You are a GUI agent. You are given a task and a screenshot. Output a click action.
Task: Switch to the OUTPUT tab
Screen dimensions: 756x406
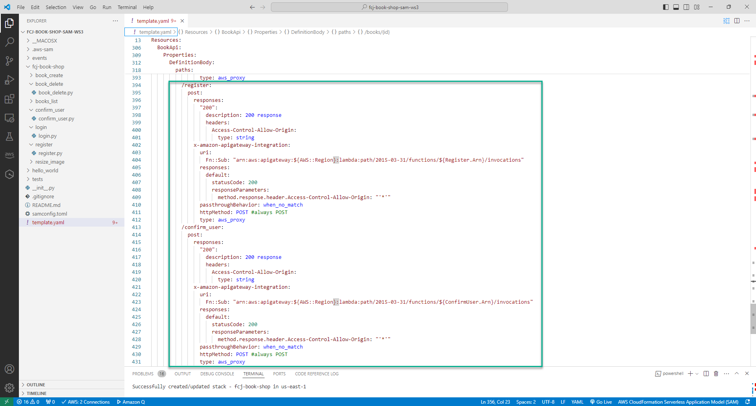point(183,374)
